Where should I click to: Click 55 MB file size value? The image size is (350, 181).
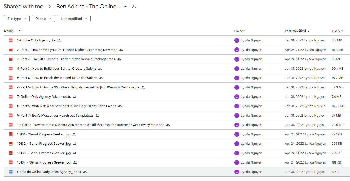pos(336,59)
